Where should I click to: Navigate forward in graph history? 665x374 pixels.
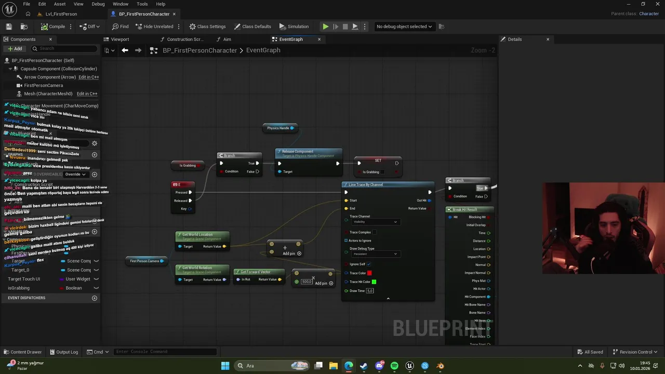pos(138,50)
